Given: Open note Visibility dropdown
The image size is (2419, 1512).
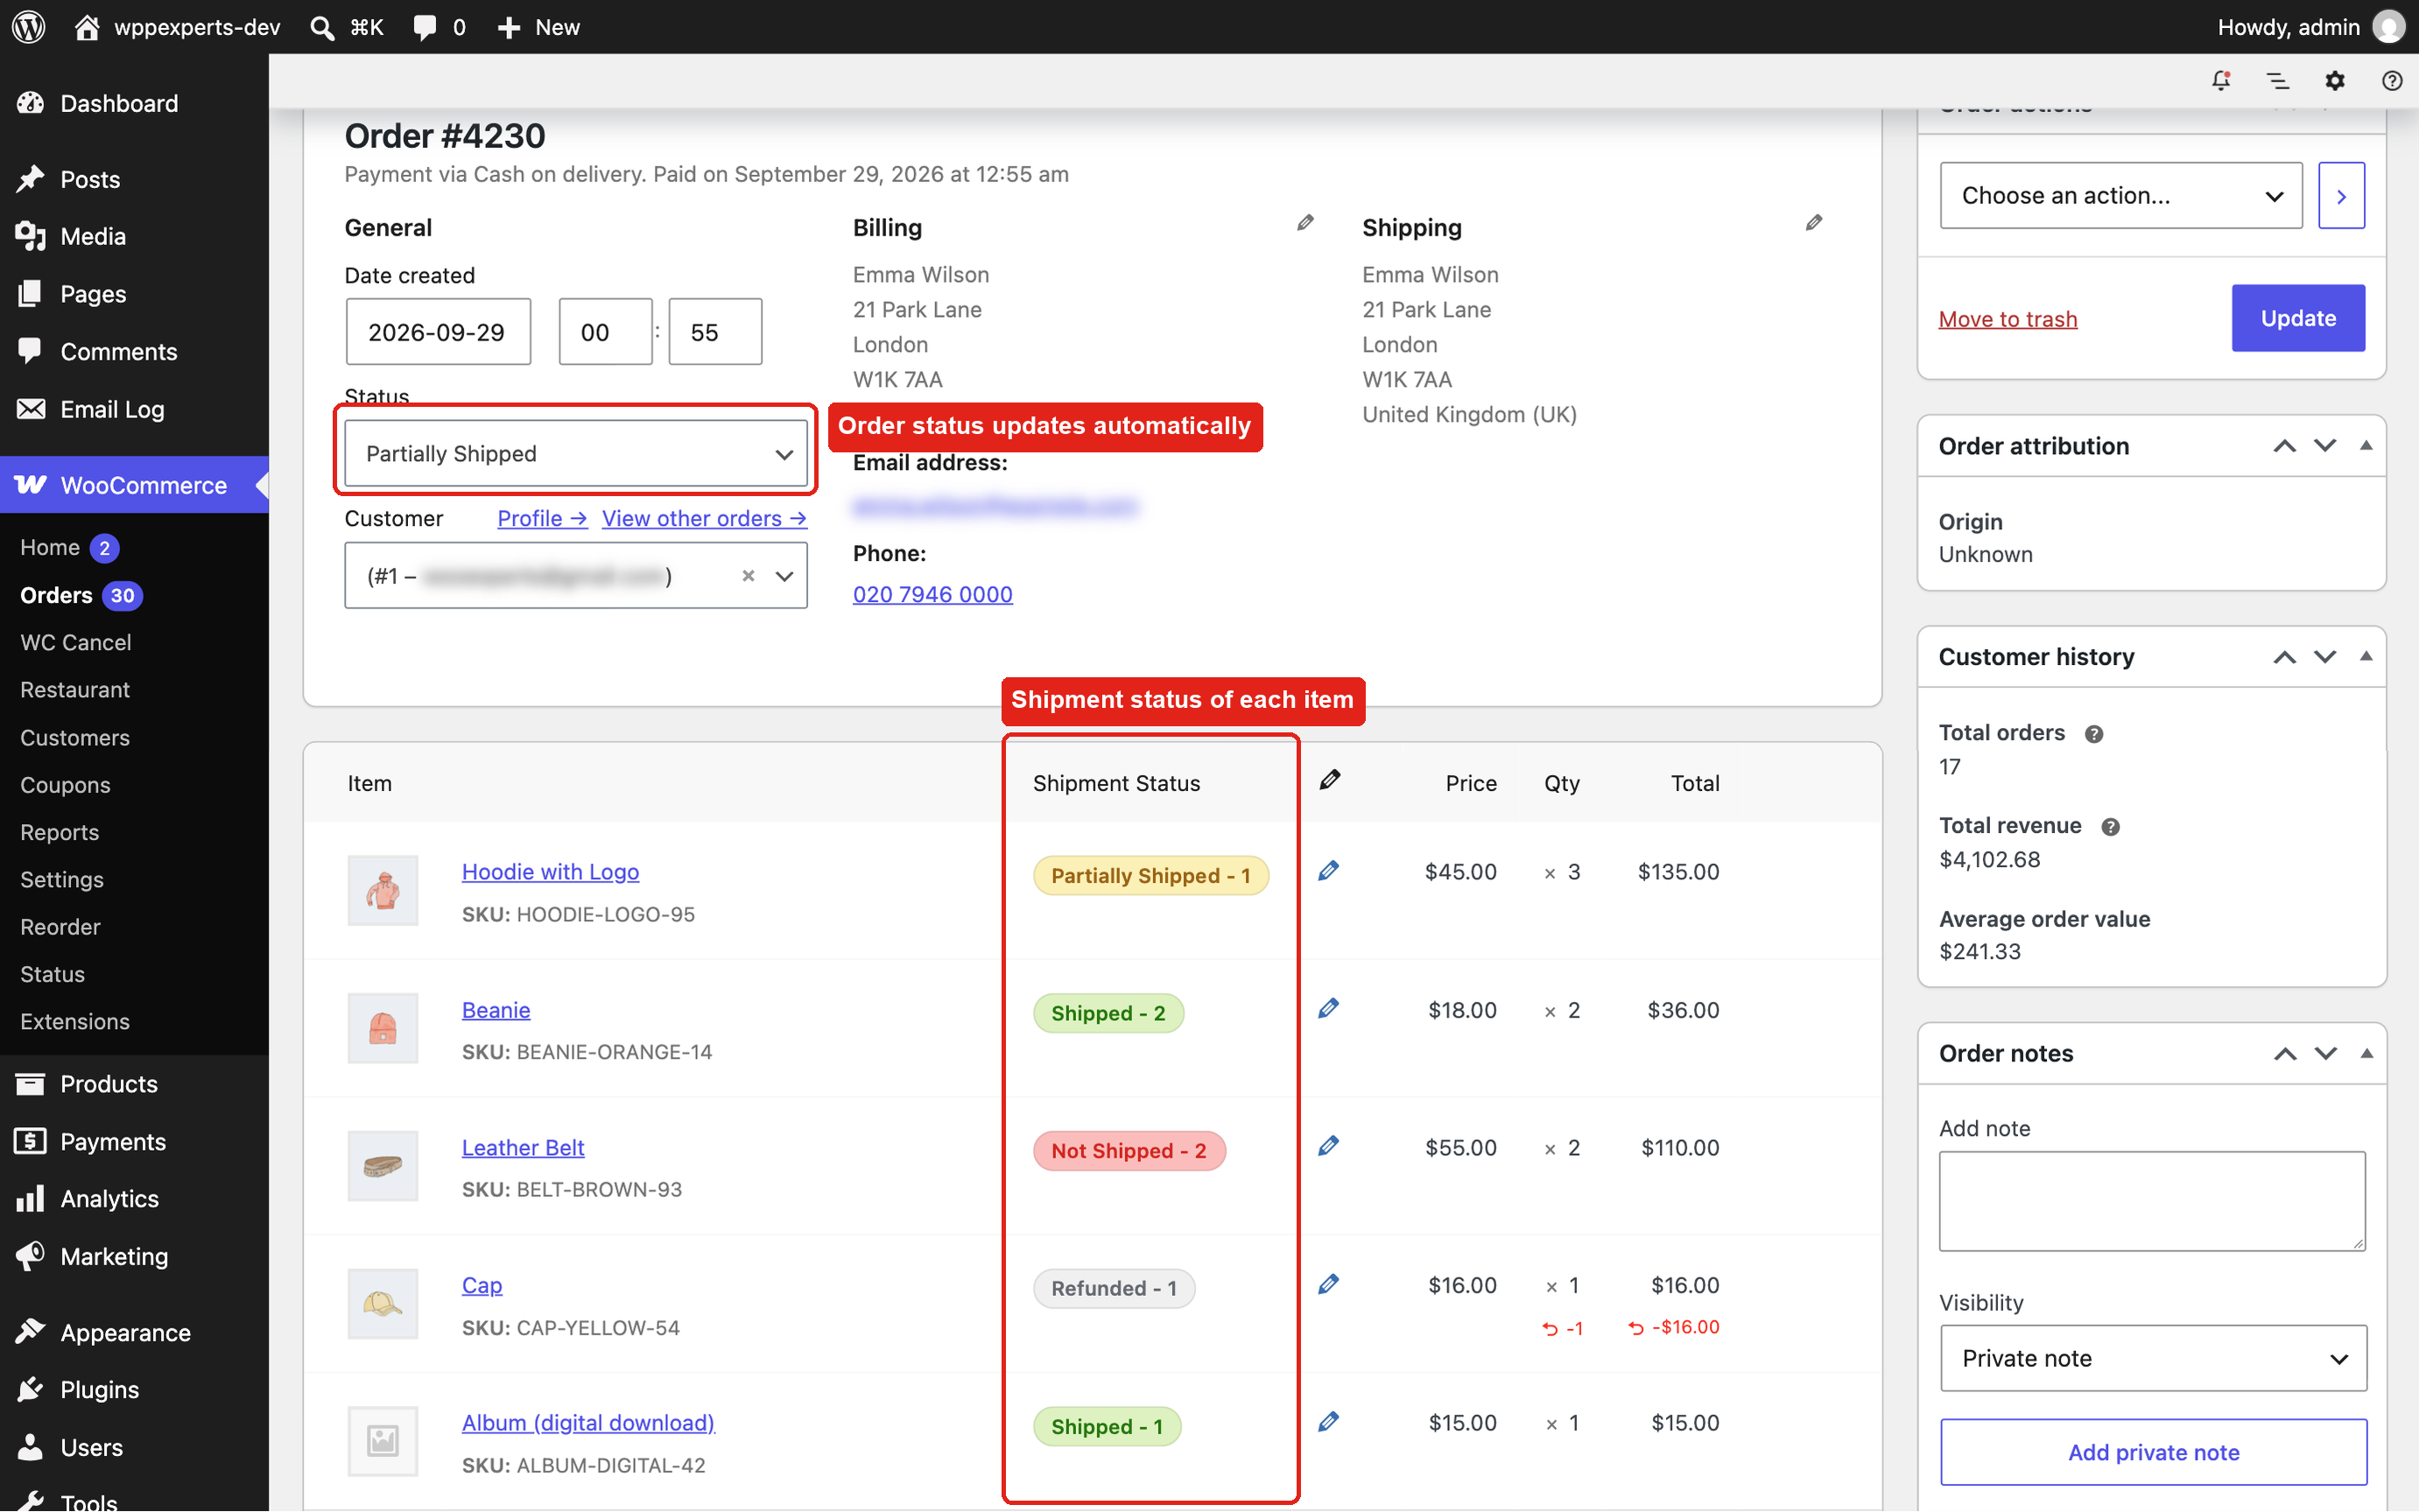Looking at the screenshot, I should coord(2153,1358).
